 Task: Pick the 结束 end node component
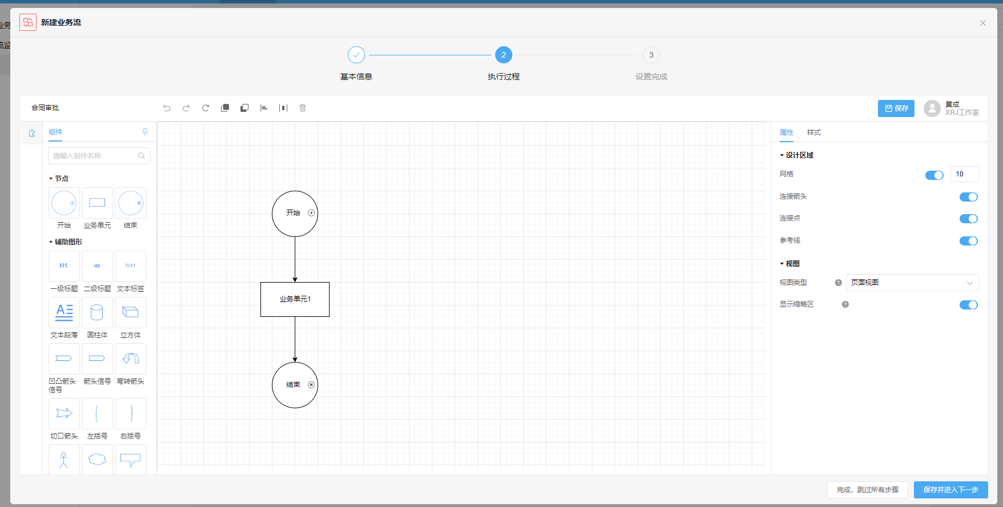tap(130, 203)
